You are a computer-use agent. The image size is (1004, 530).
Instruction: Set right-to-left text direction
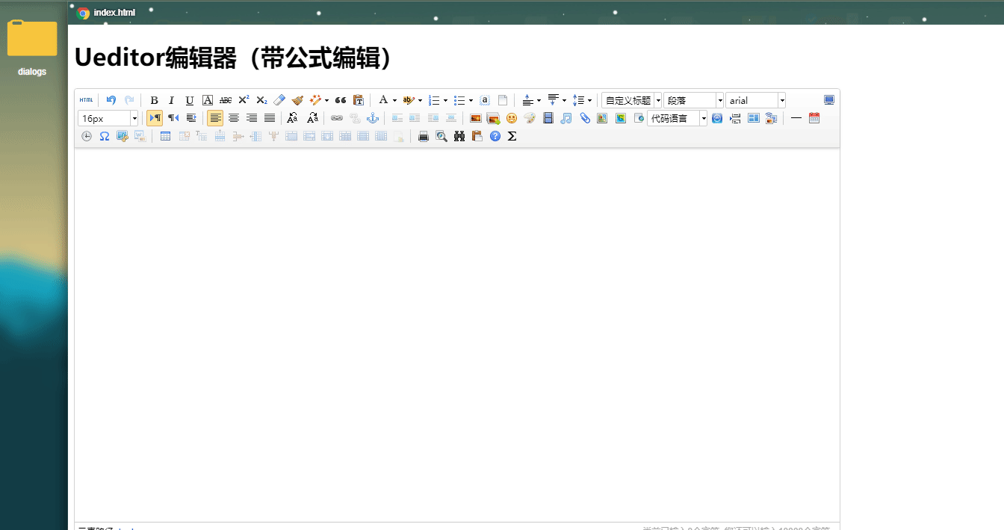173,118
